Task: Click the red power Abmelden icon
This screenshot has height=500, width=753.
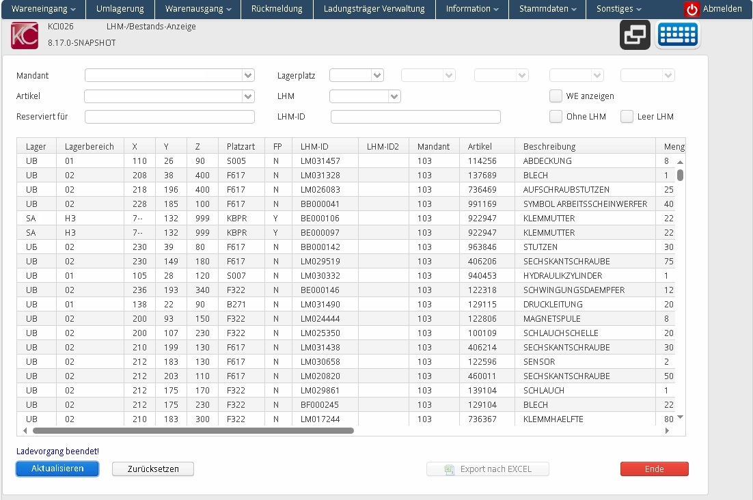Action: 692,10
